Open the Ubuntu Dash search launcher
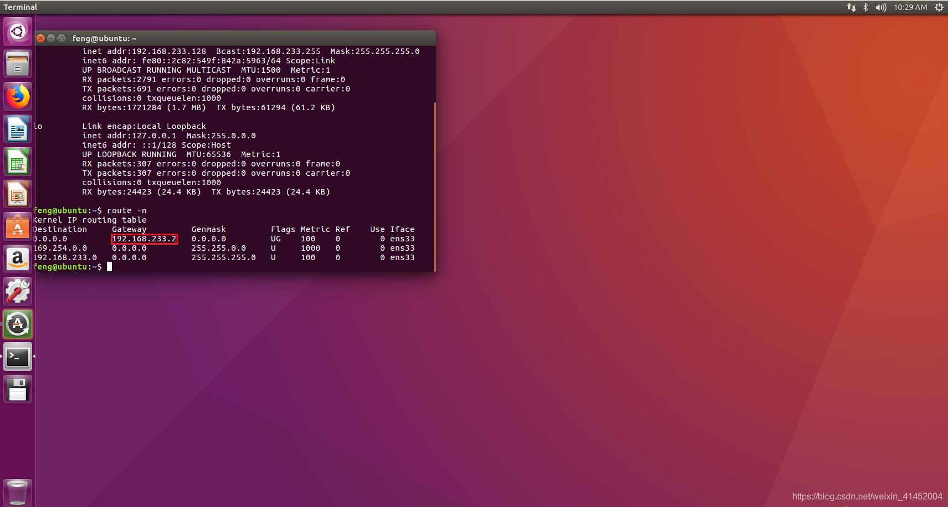The height and width of the screenshot is (507, 948). pos(18,31)
